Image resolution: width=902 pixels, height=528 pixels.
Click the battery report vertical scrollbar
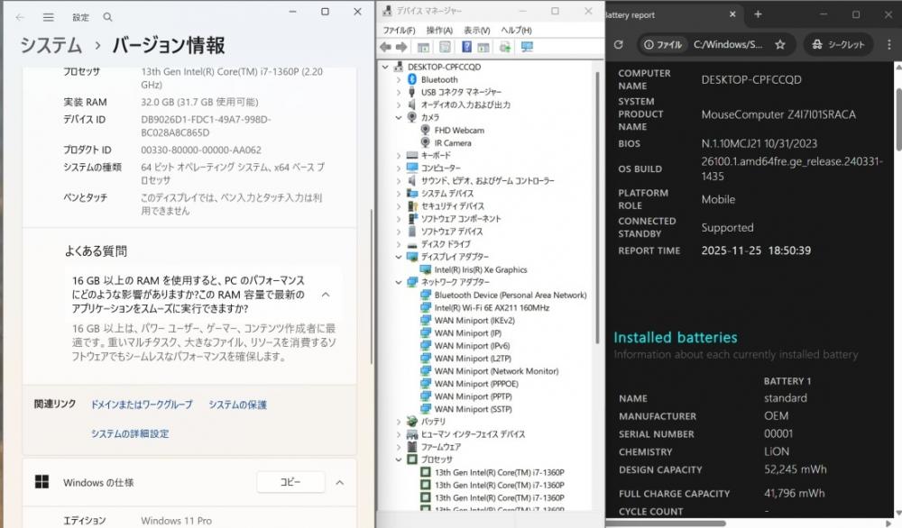898,120
